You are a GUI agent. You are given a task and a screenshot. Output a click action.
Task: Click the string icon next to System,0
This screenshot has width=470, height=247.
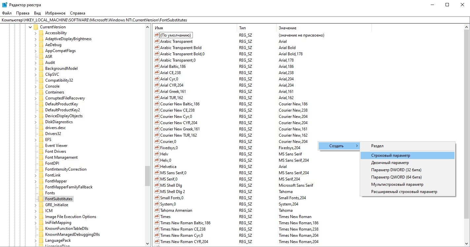point(157,204)
